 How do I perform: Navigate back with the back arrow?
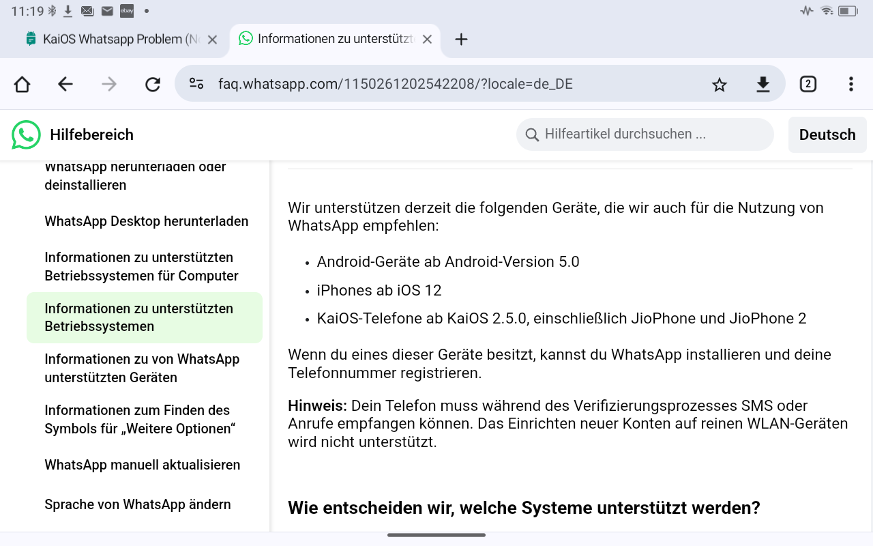tap(65, 84)
